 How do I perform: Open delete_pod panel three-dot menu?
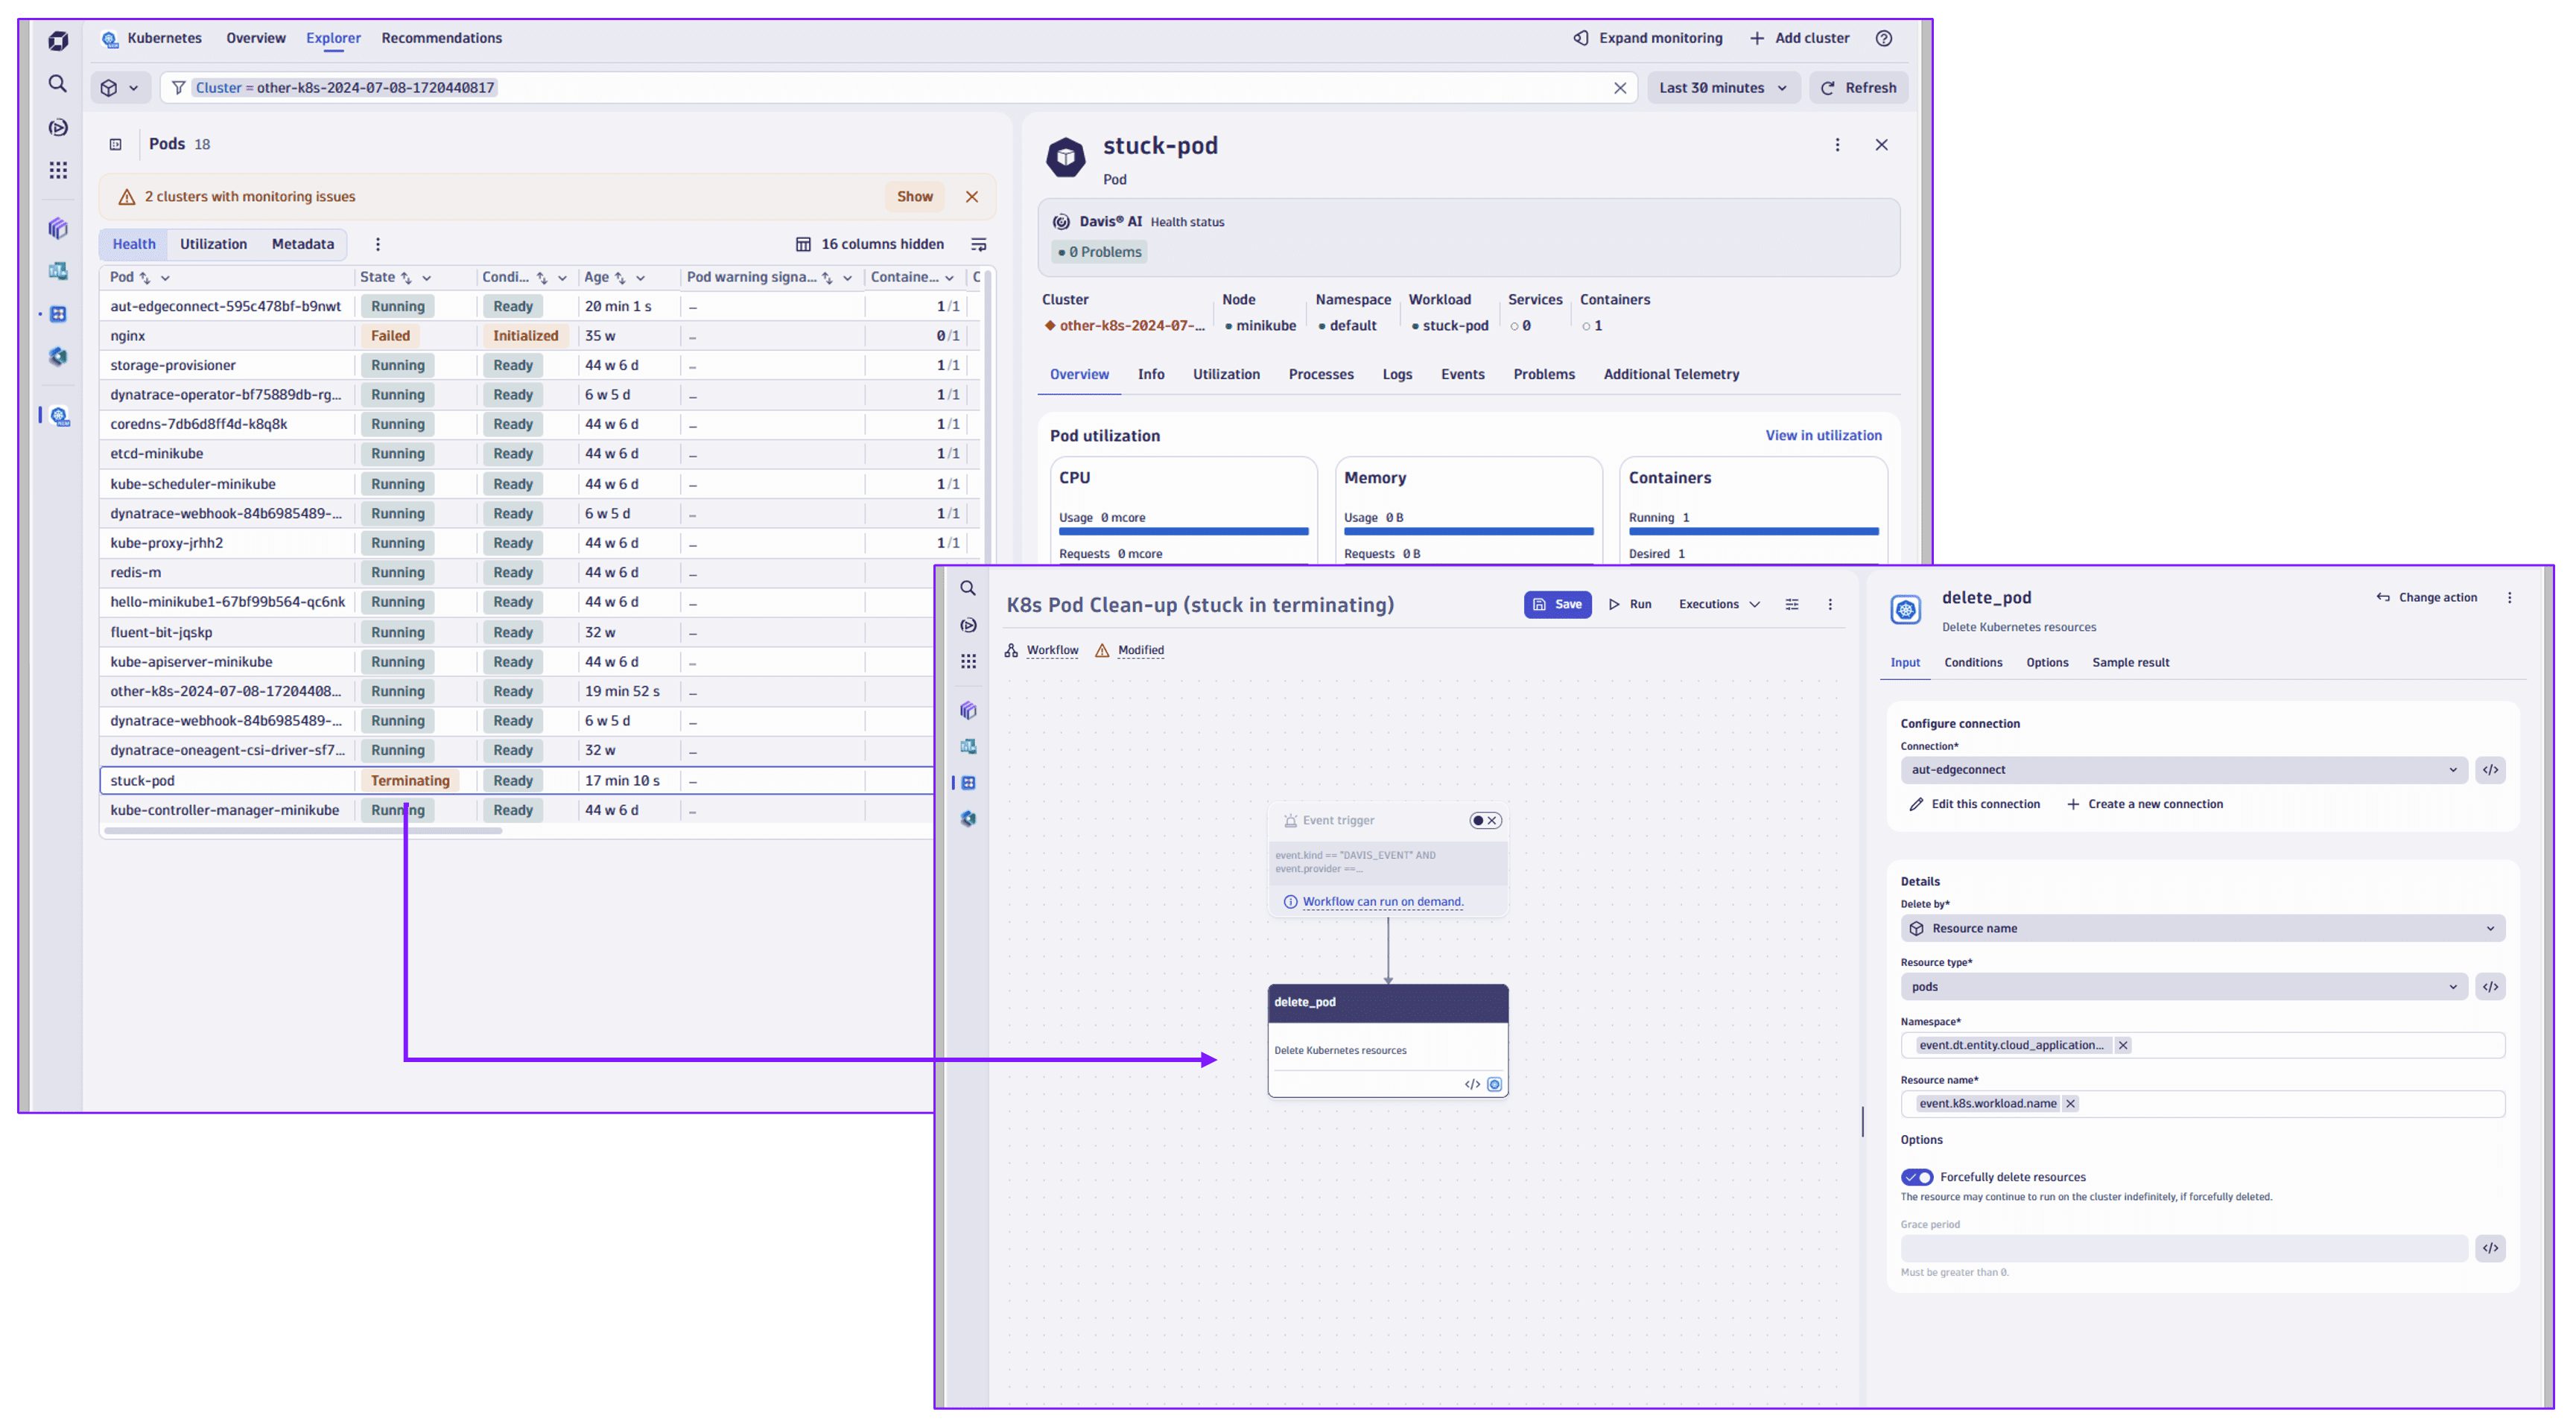click(x=2509, y=598)
